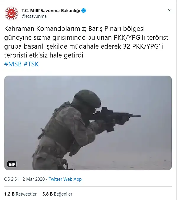Open the #MSB hashtag
This screenshot has height=200, width=177.
coord(13,64)
